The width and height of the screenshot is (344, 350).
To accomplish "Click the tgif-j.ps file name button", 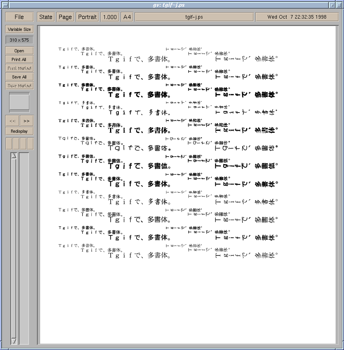I will click(x=194, y=17).
